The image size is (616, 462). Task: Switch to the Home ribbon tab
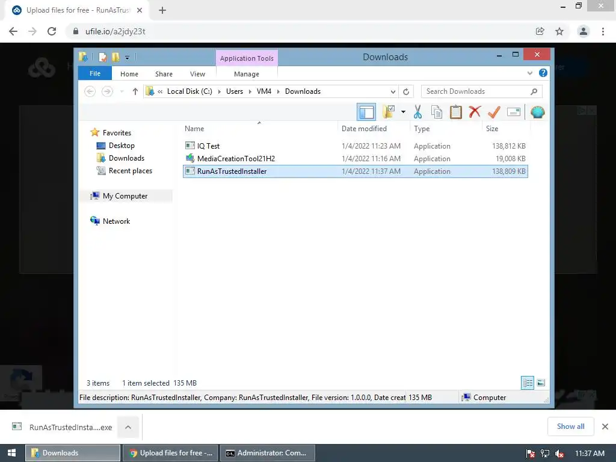[129, 74]
